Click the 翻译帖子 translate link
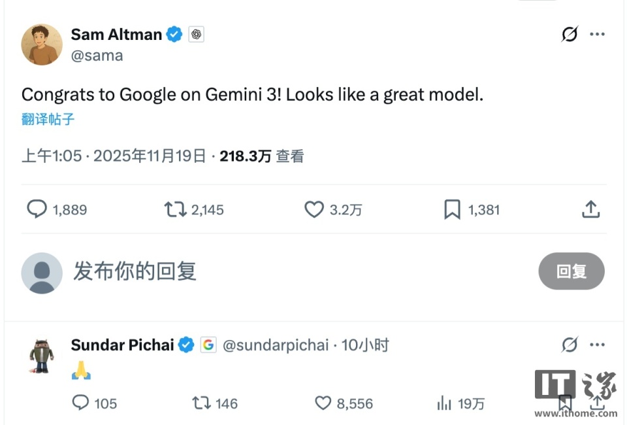 pyautogui.click(x=46, y=119)
